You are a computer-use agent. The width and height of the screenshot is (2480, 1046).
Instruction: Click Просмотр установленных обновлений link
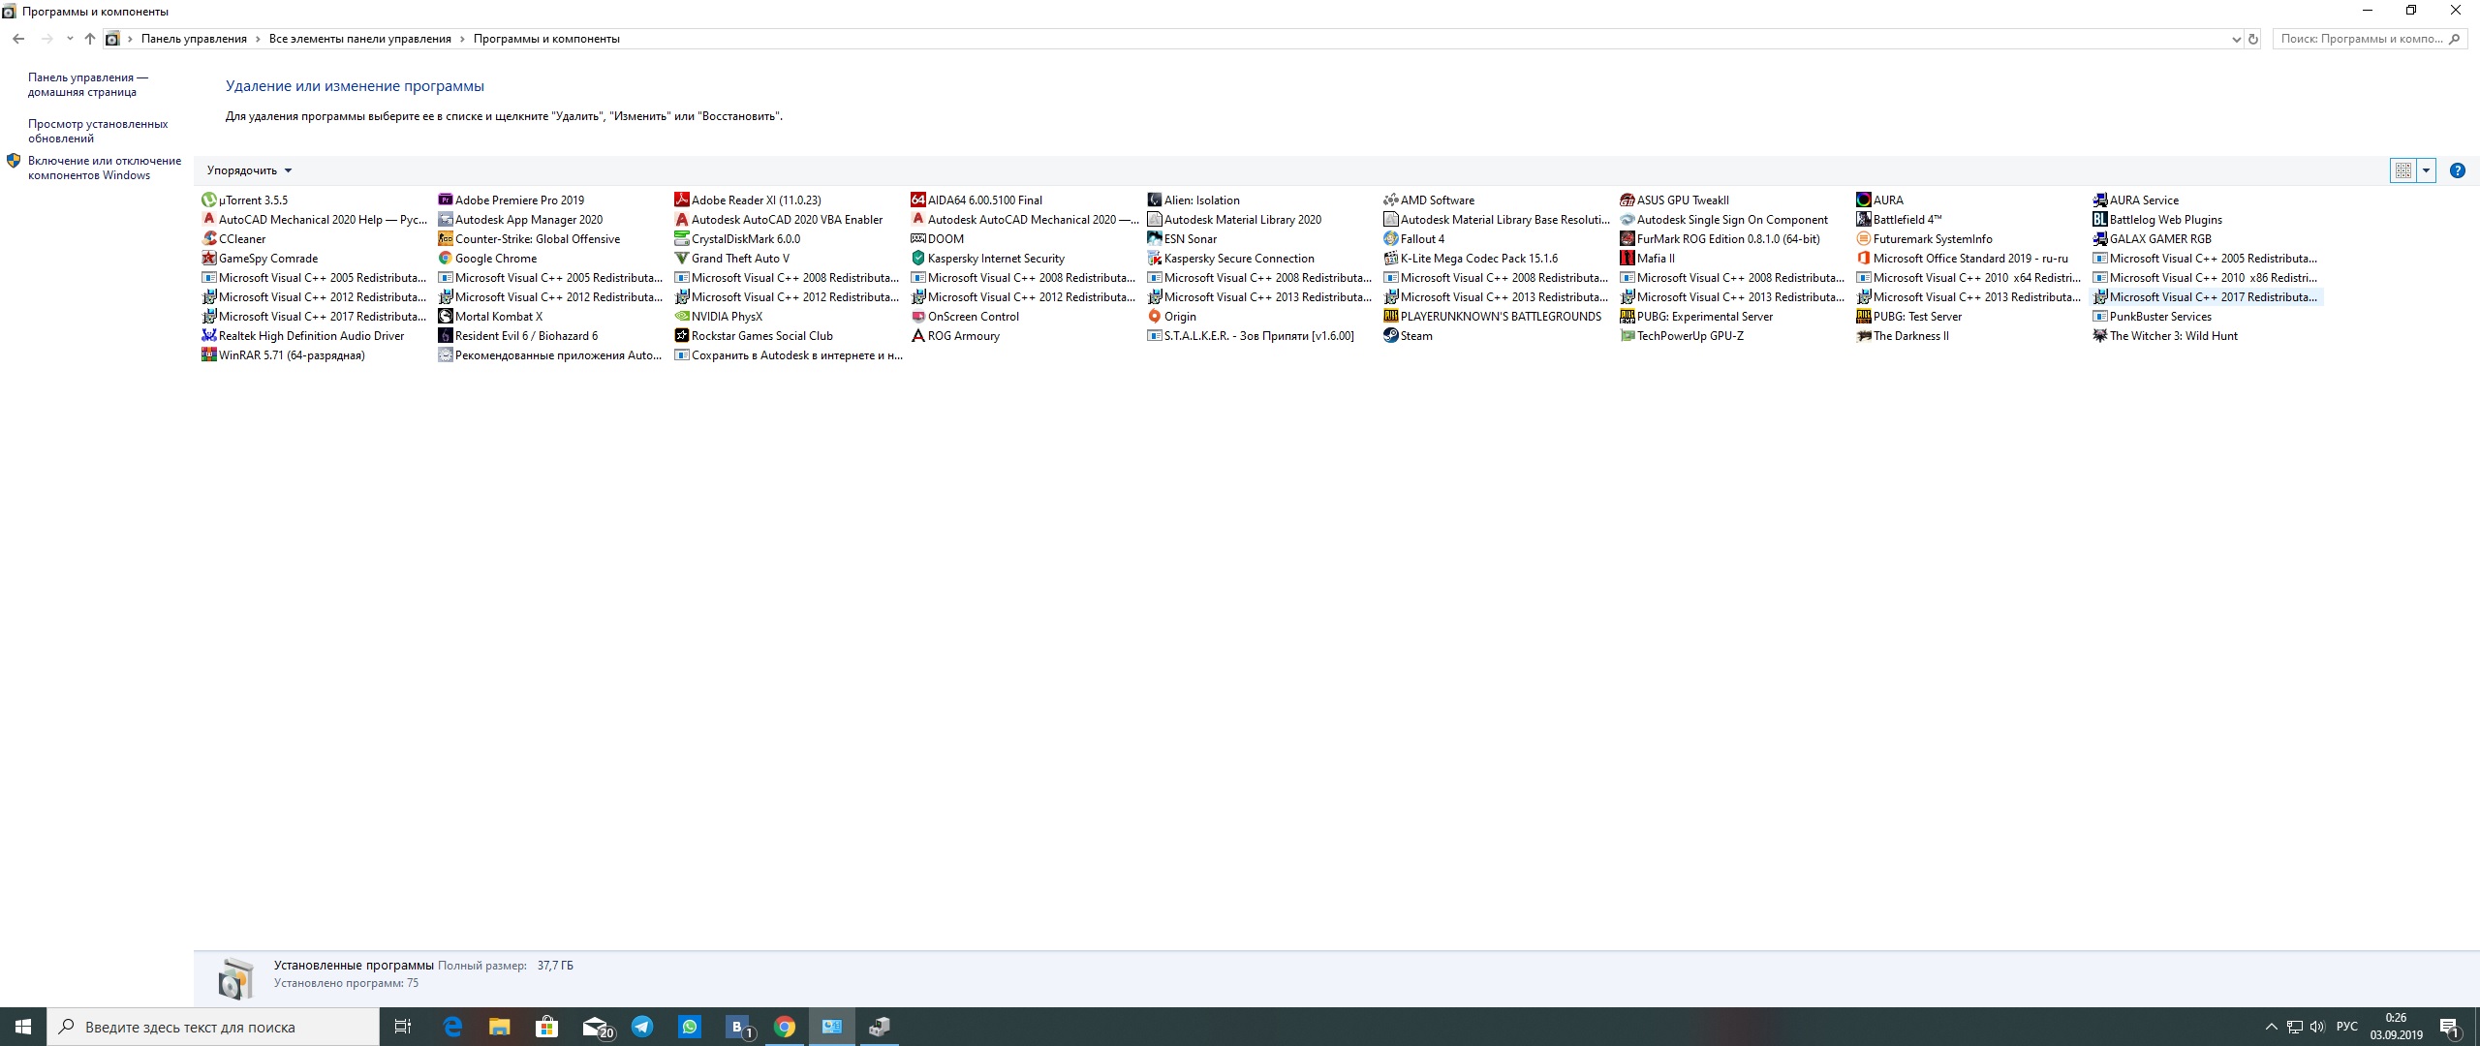point(88,131)
